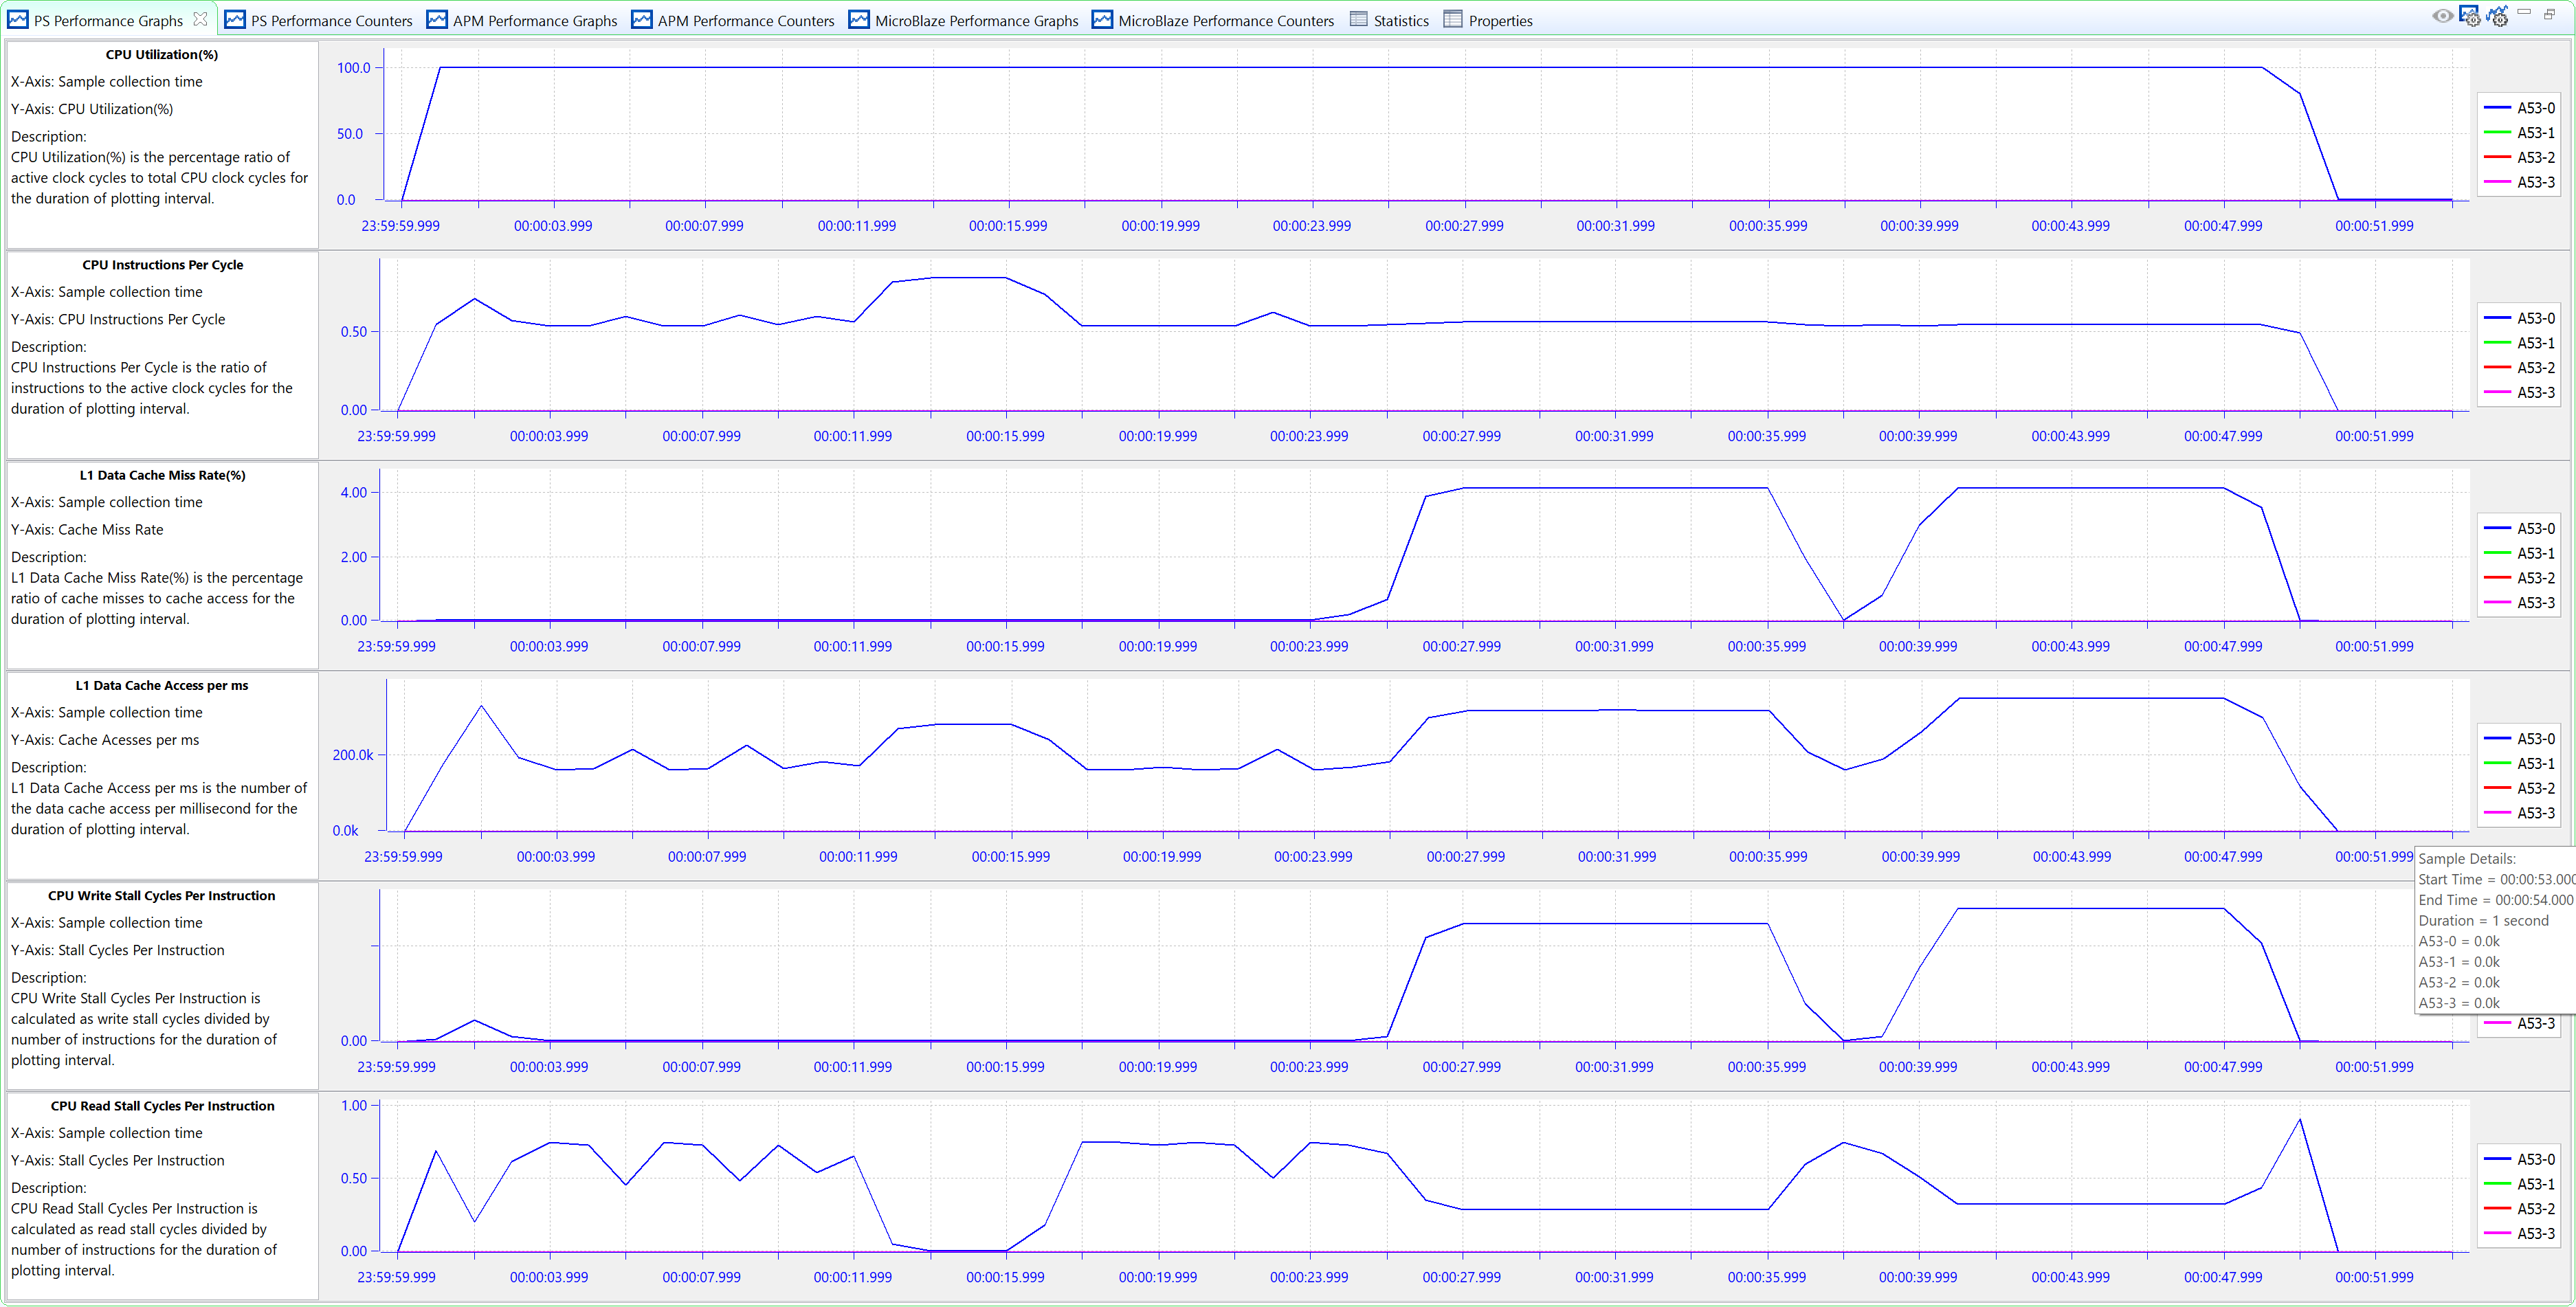Click 00:00:15.999 tick on Cache Miss Rate timeline
2576x1307 pixels.
pyautogui.click(x=1005, y=647)
